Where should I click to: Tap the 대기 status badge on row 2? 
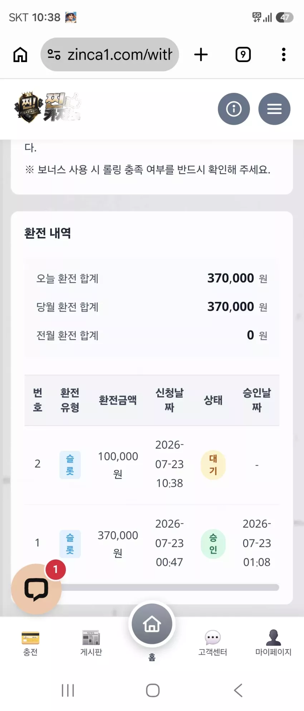(x=213, y=465)
